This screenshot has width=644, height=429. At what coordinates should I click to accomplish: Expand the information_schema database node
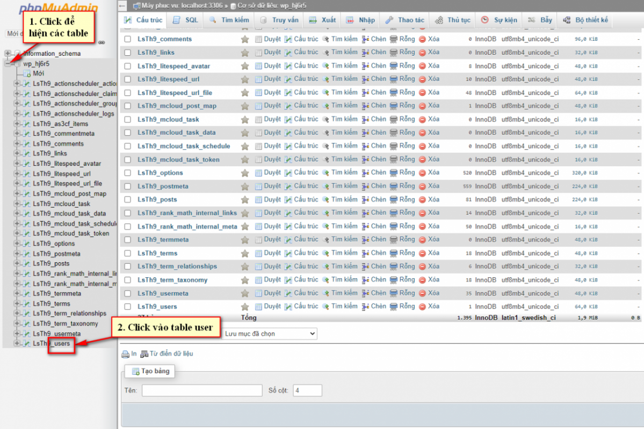click(x=8, y=54)
